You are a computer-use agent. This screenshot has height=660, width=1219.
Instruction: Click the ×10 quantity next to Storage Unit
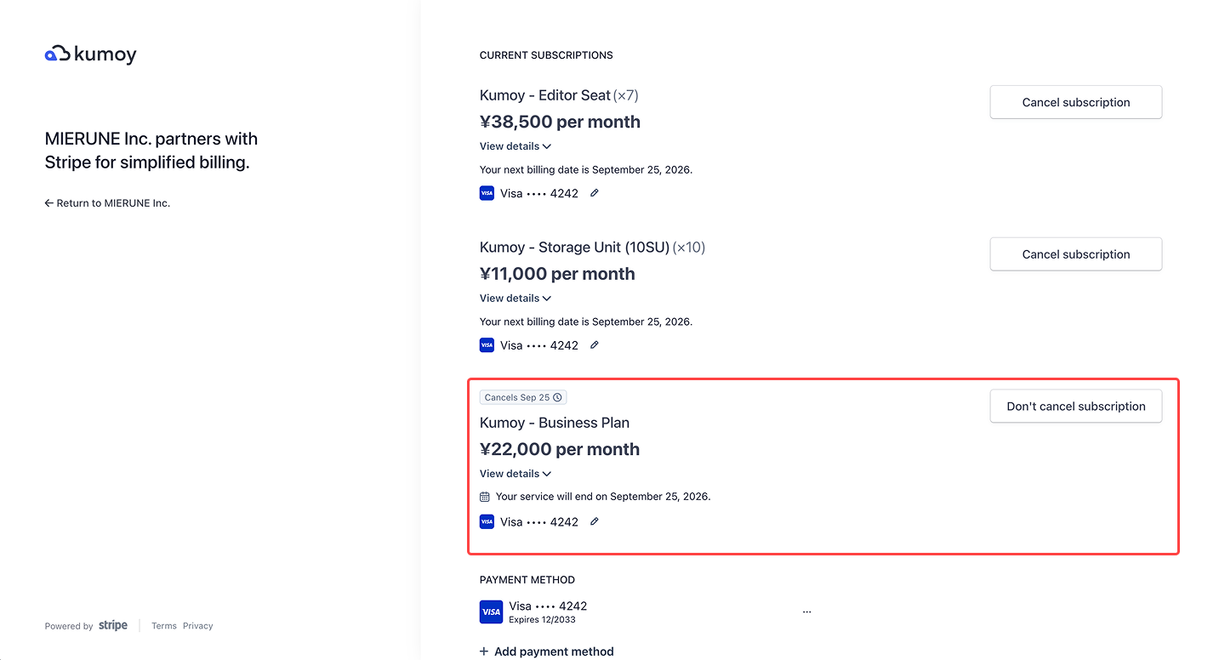689,247
